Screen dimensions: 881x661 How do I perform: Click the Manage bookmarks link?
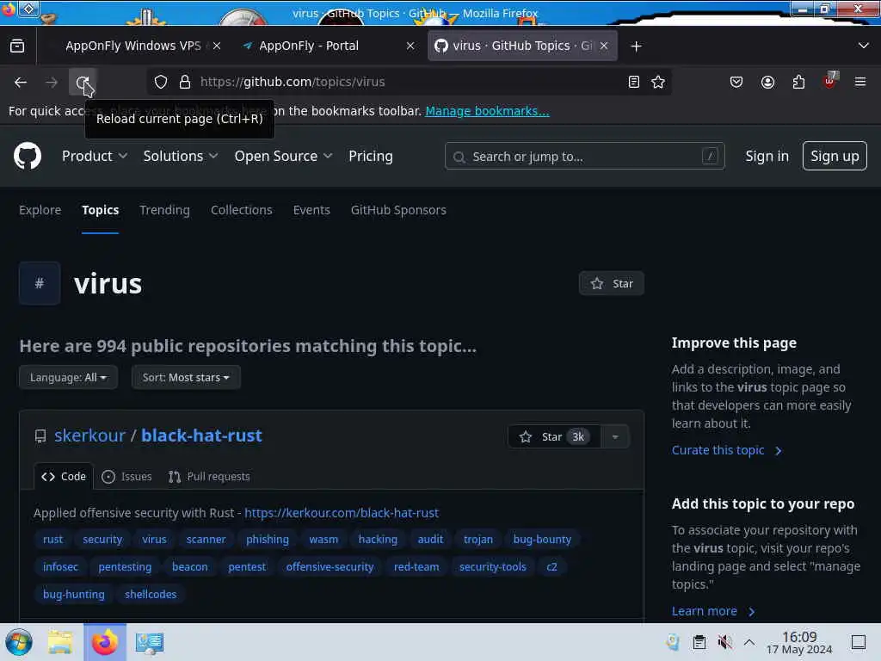487,111
